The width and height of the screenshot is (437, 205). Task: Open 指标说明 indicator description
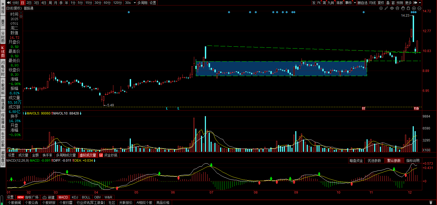[x=413, y=161]
